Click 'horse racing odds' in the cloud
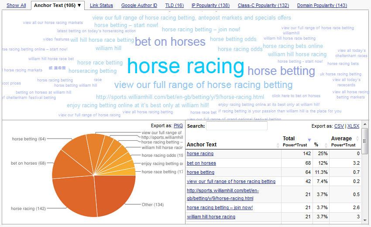Screen dimensions: 371x227 tap(240, 49)
